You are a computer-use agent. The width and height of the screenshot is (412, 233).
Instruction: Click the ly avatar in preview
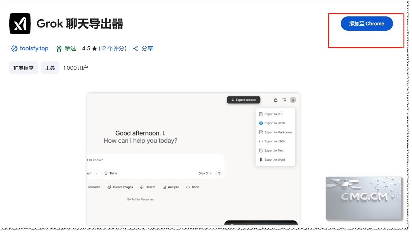click(x=293, y=100)
